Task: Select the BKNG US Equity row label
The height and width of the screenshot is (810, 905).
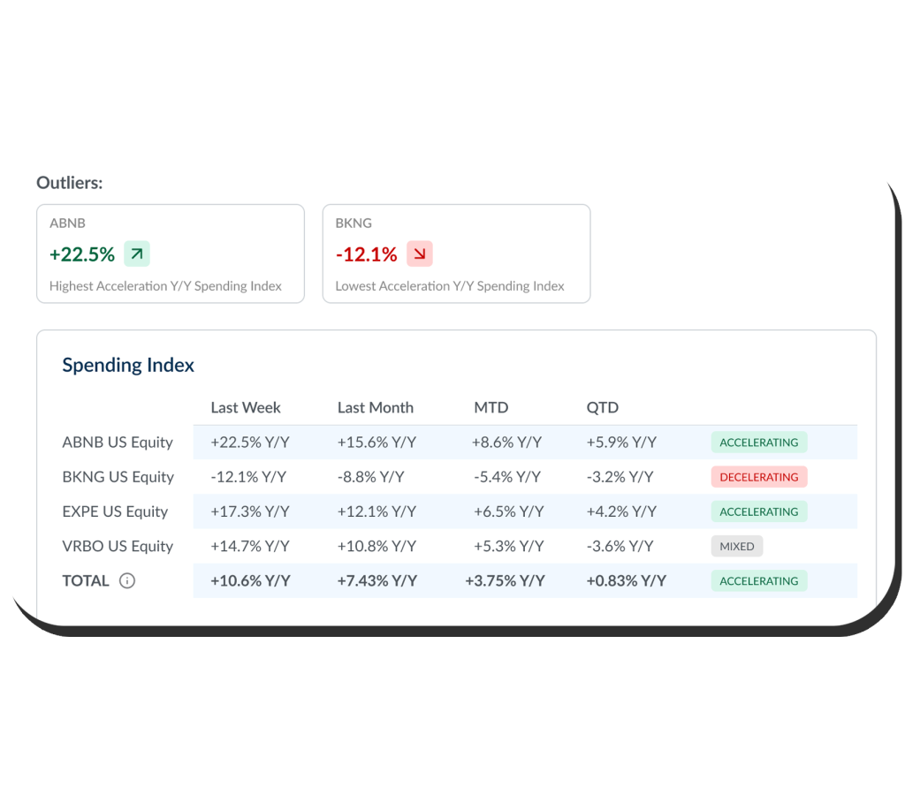Action: [x=118, y=477]
